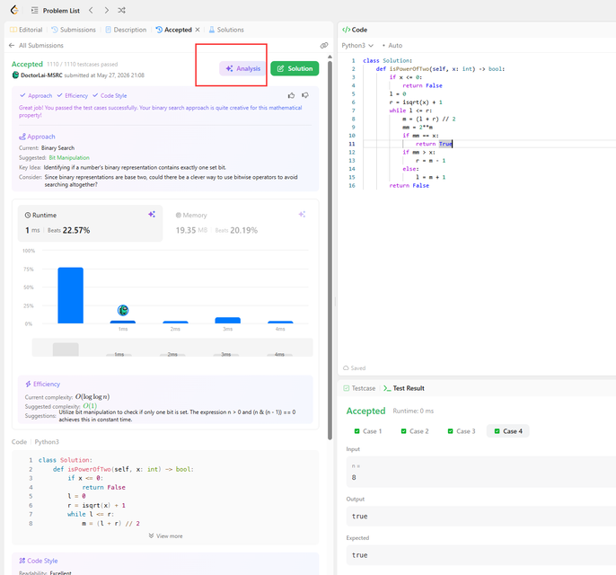
Task: Click the Code Style section heading
Action: pyautogui.click(x=39, y=561)
